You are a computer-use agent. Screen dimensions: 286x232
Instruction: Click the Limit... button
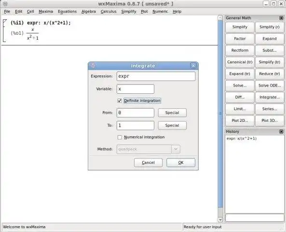[240, 109]
